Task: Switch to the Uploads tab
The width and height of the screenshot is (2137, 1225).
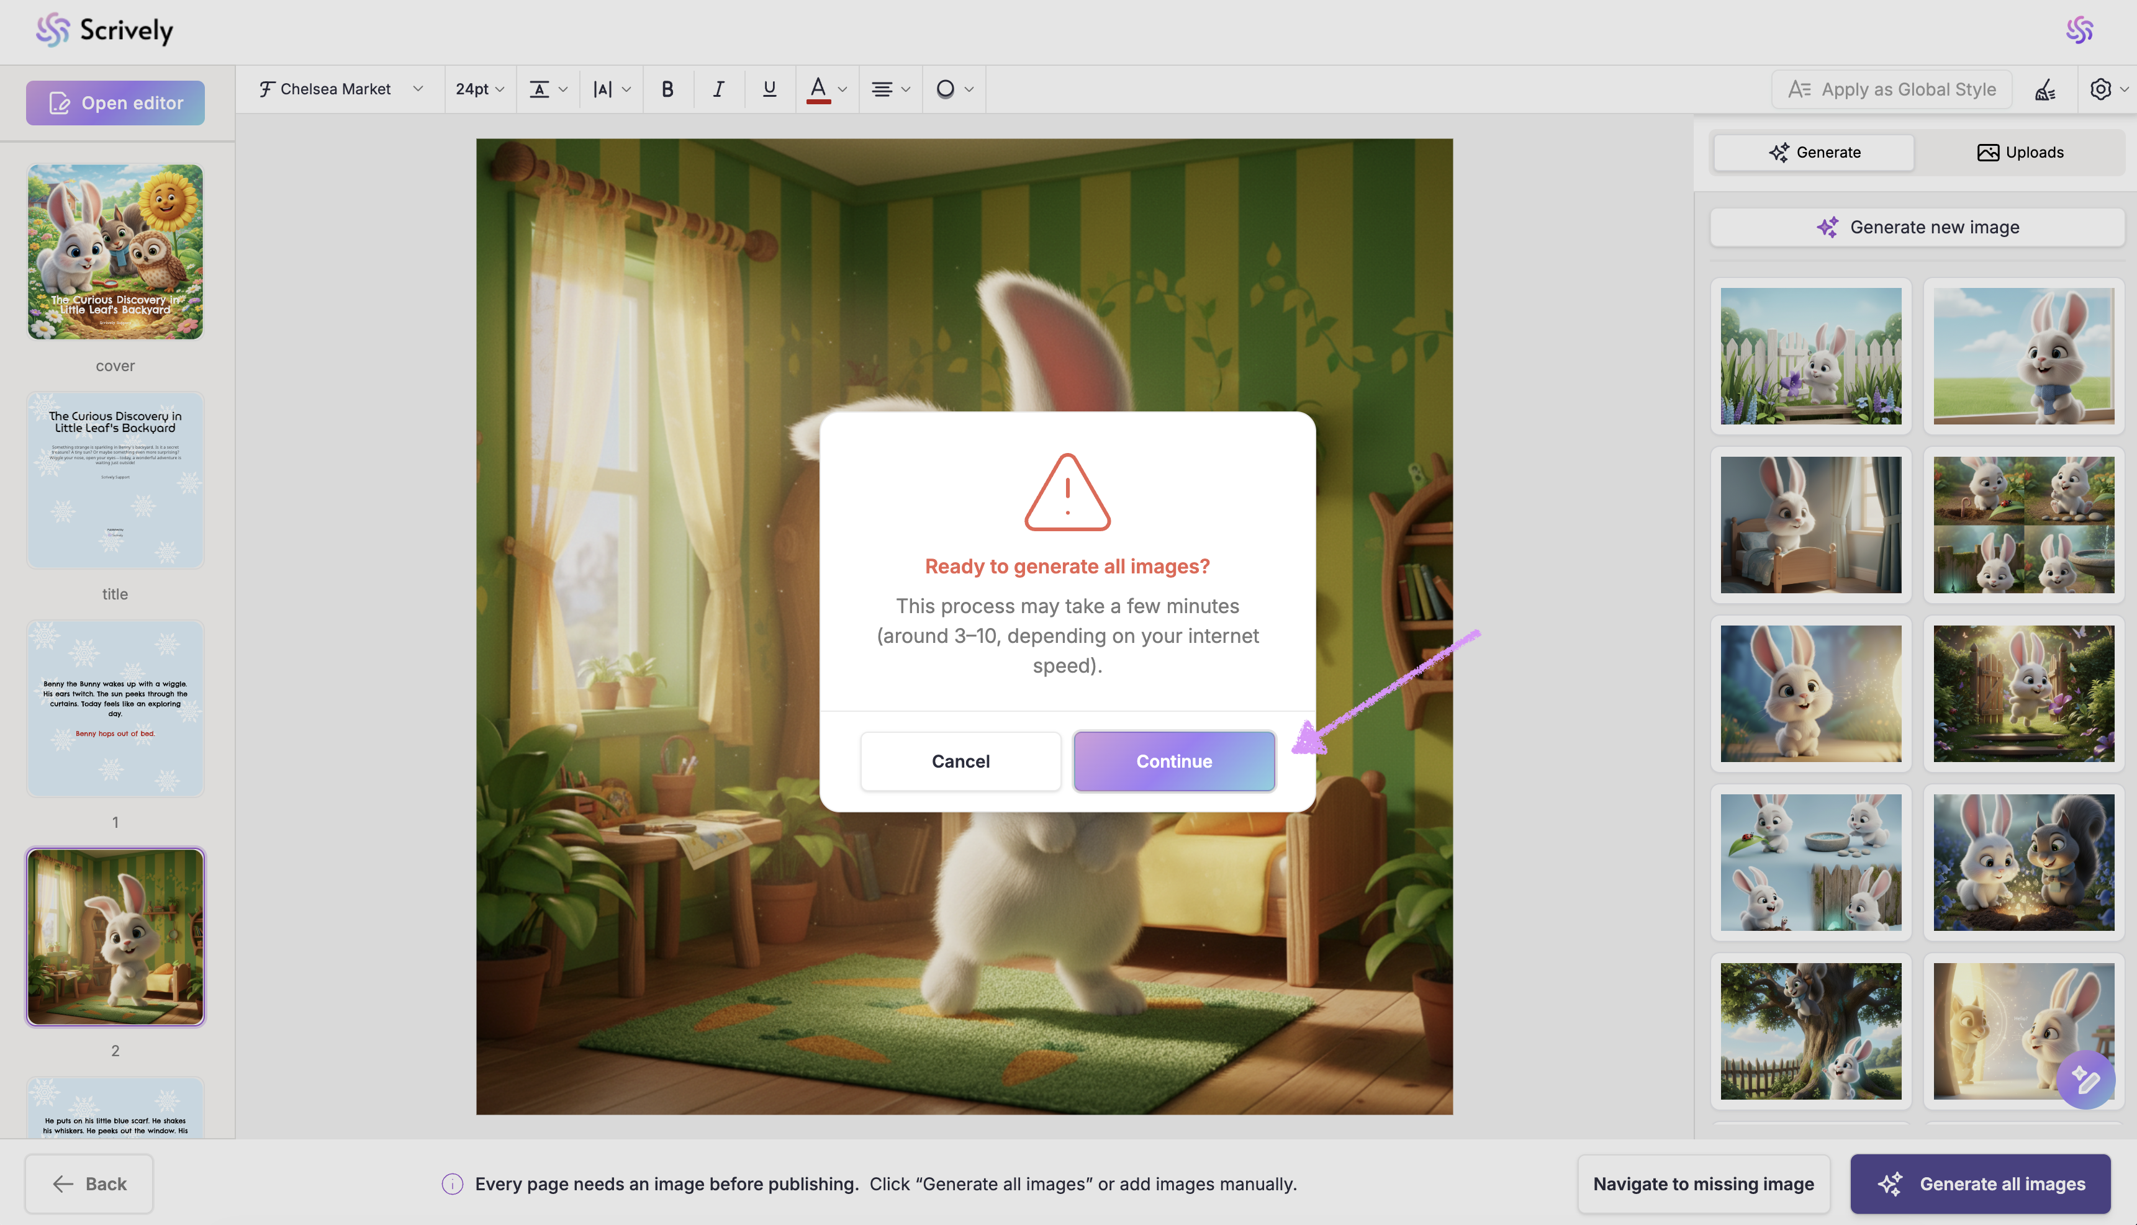Action: click(x=2020, y=152)
